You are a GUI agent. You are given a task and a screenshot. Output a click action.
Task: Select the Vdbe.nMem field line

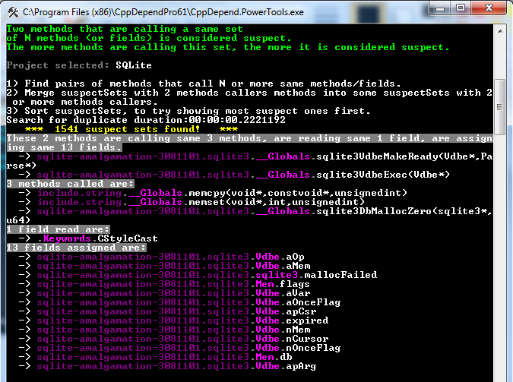coord(165,330)
